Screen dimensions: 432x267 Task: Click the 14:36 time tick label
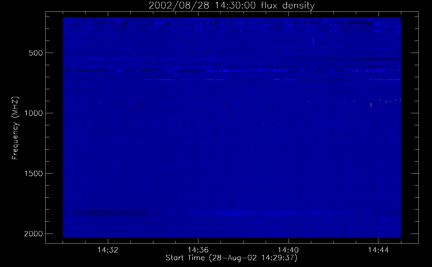point(198,250)
